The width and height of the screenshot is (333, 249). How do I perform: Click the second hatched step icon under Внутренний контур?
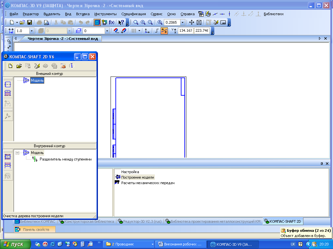[x=8, y=165]
